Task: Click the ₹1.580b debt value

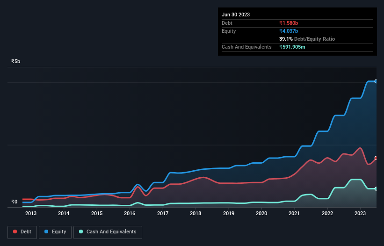Action: (289, 23)
